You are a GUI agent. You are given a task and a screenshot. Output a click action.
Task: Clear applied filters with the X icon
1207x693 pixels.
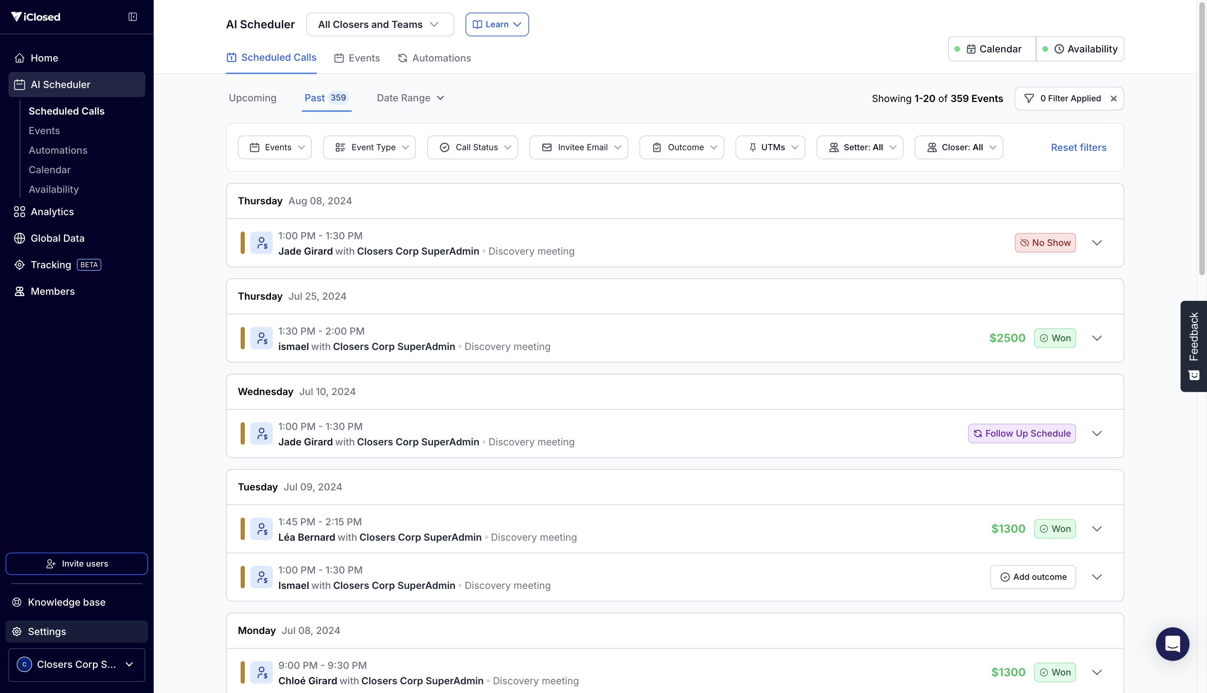1114,99
